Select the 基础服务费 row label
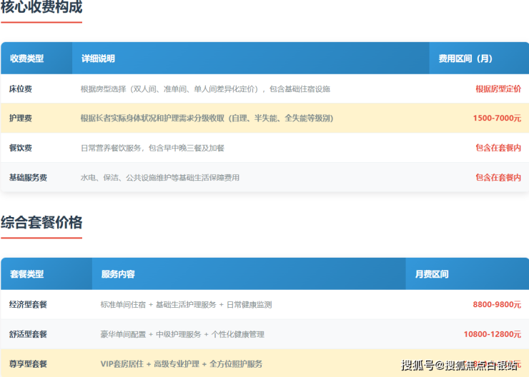 click(28, 177)
